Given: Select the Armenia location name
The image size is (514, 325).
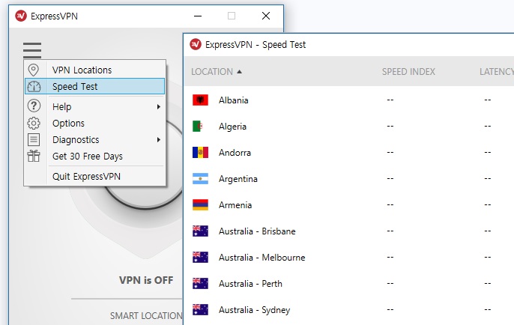Looking at the screenshot, I should (235, 204).
